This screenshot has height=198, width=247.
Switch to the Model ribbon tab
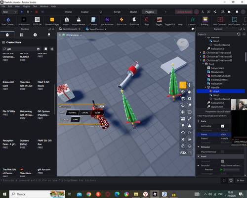click(133, 12)
